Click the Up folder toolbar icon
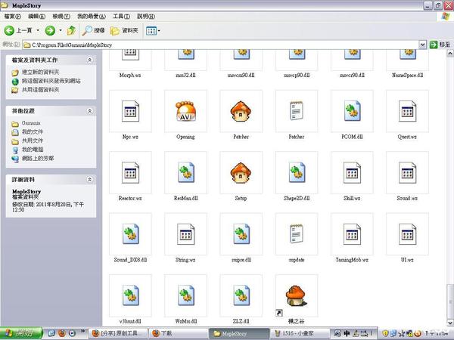454x340 pixels. pyautogui.click(x=71, y=30)
